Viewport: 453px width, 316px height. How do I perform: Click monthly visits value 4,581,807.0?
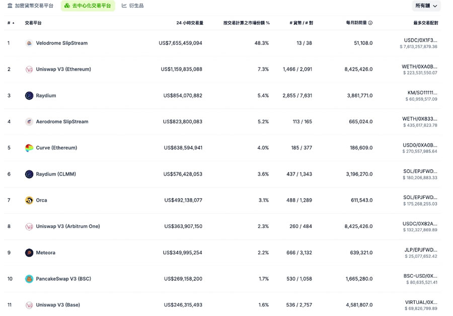point(359,305)
